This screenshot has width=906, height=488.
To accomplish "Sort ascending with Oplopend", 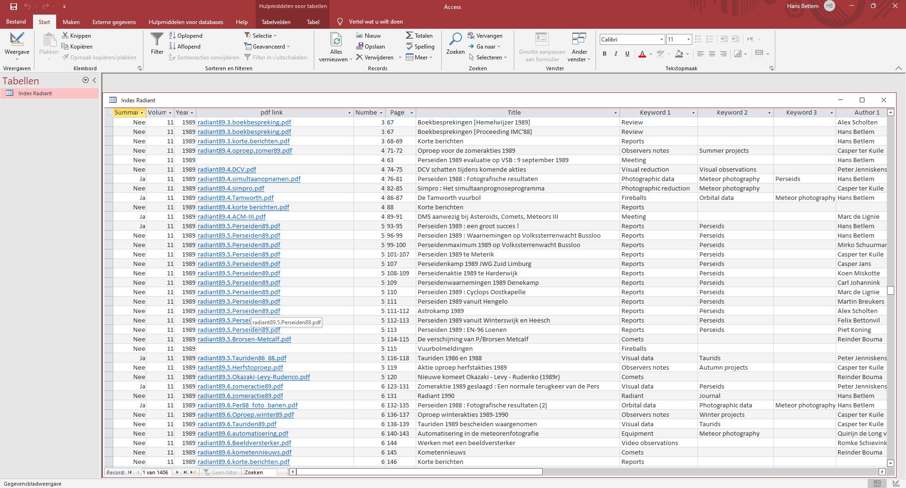I will [x=186, y=35].
